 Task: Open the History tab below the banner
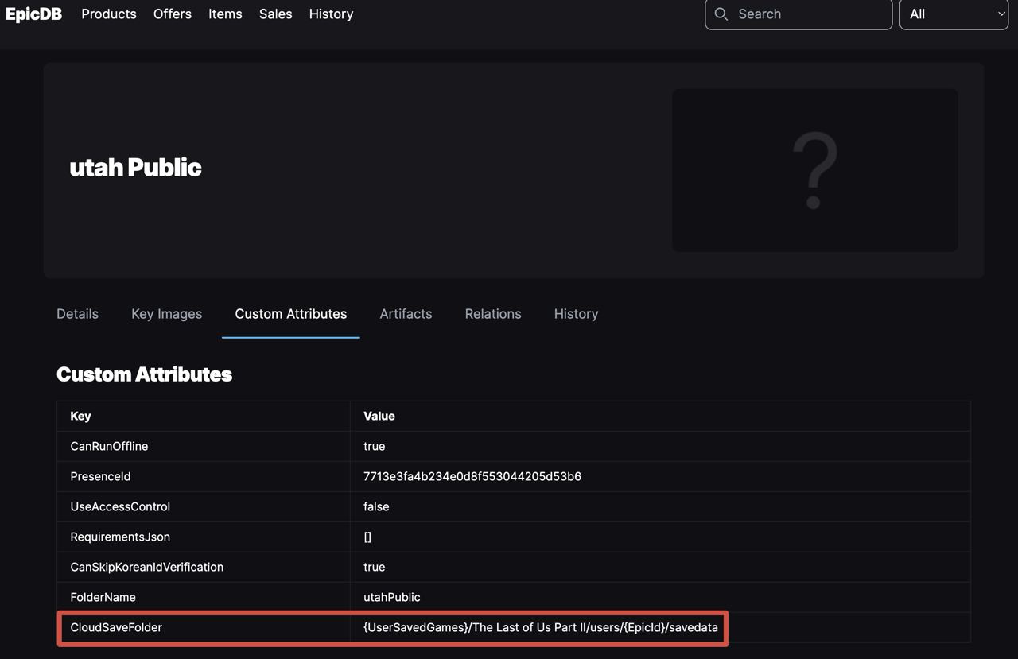[x=576, y=314]
